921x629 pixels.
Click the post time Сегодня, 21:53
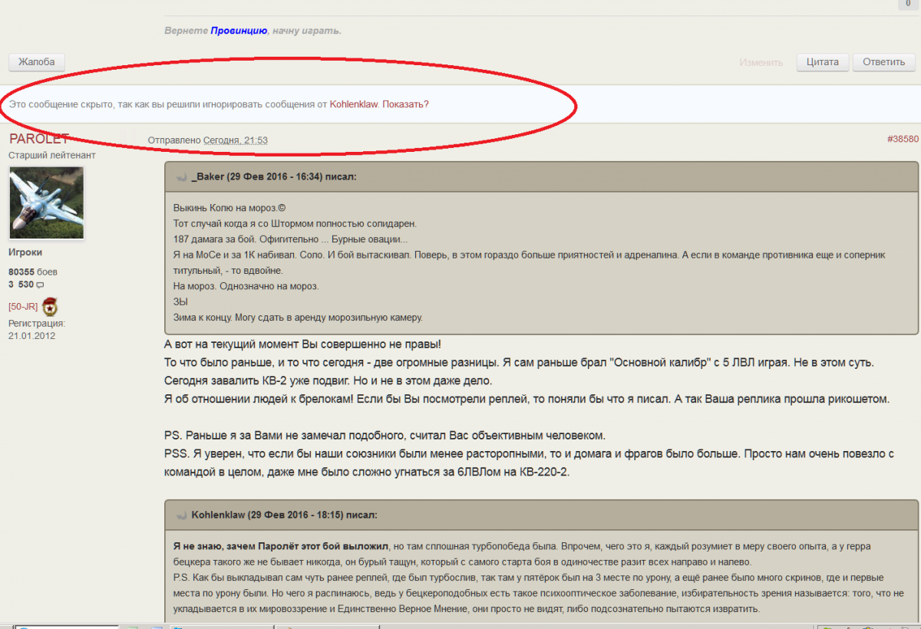pos(235,140)
